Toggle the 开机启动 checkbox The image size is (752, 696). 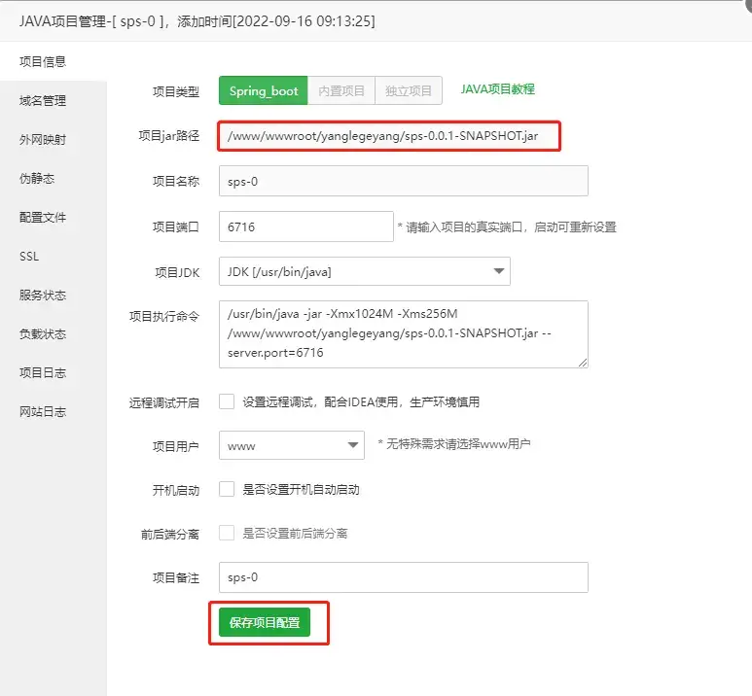(227, 489)
